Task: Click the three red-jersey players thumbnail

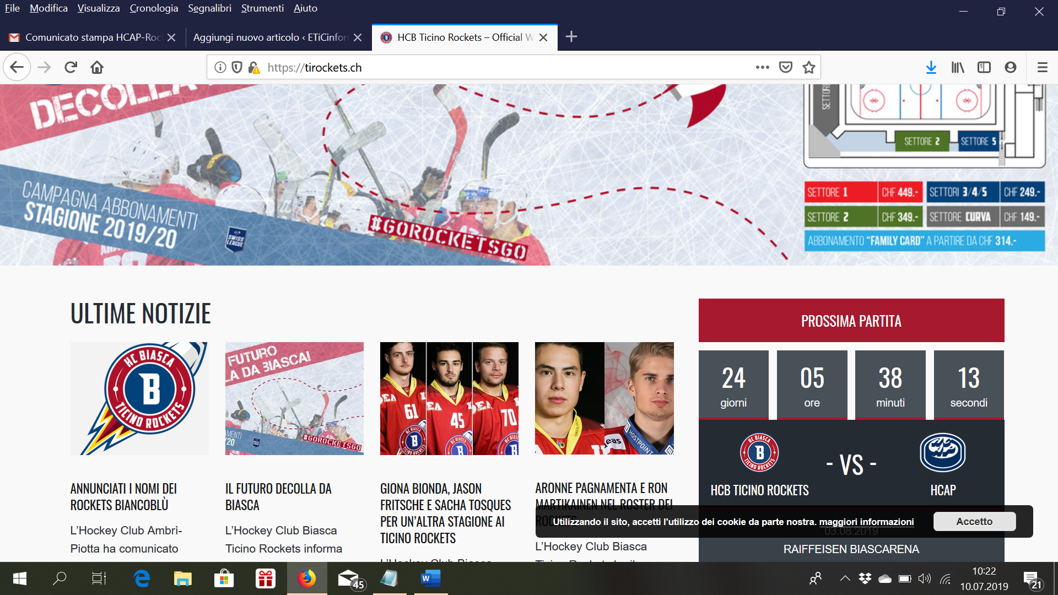Action: coord(449,398)
